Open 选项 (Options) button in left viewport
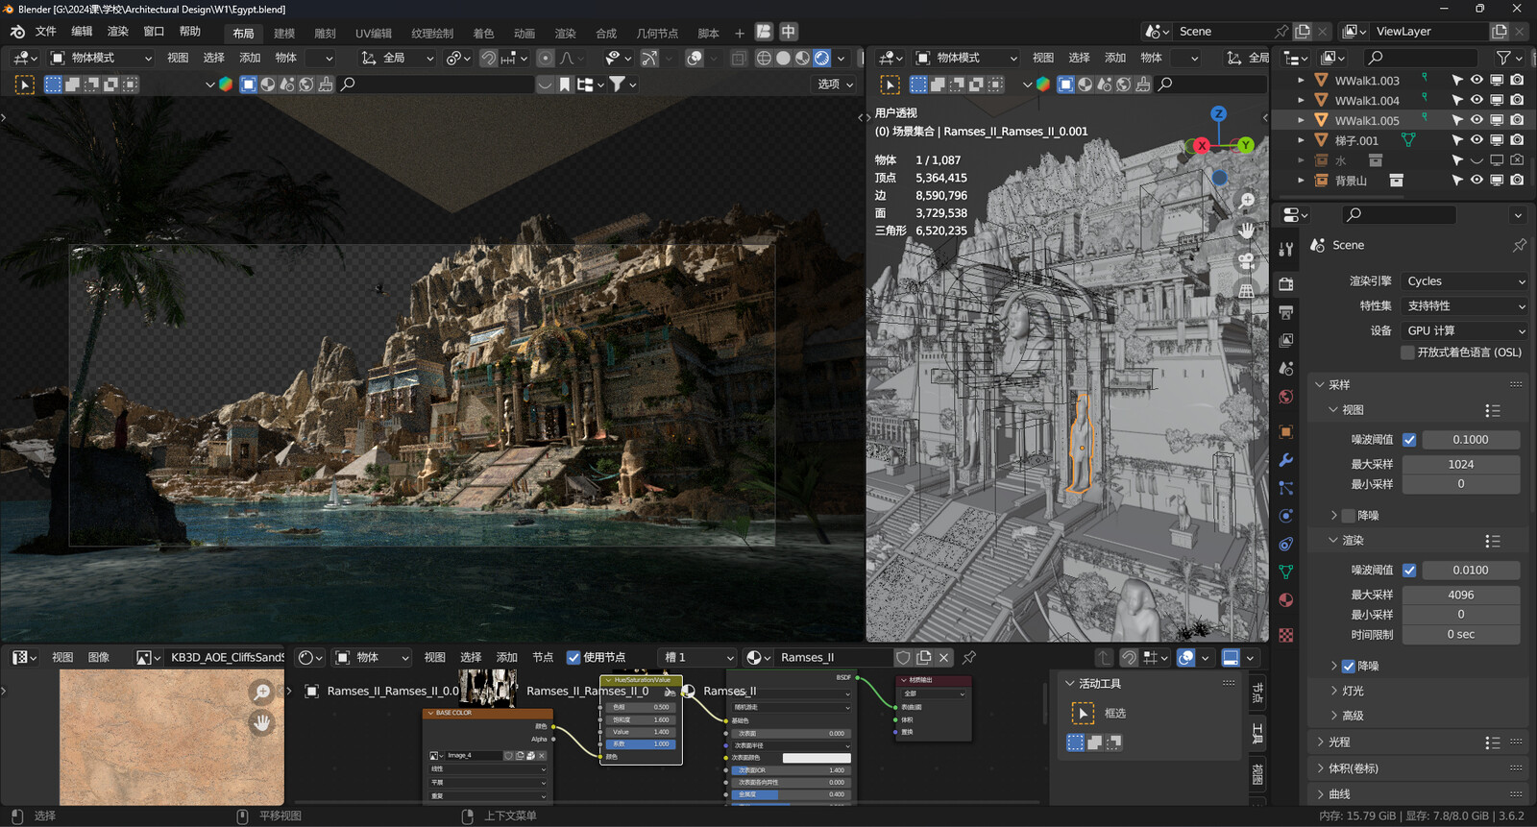1537x827 pixels. tap(836, 85)
